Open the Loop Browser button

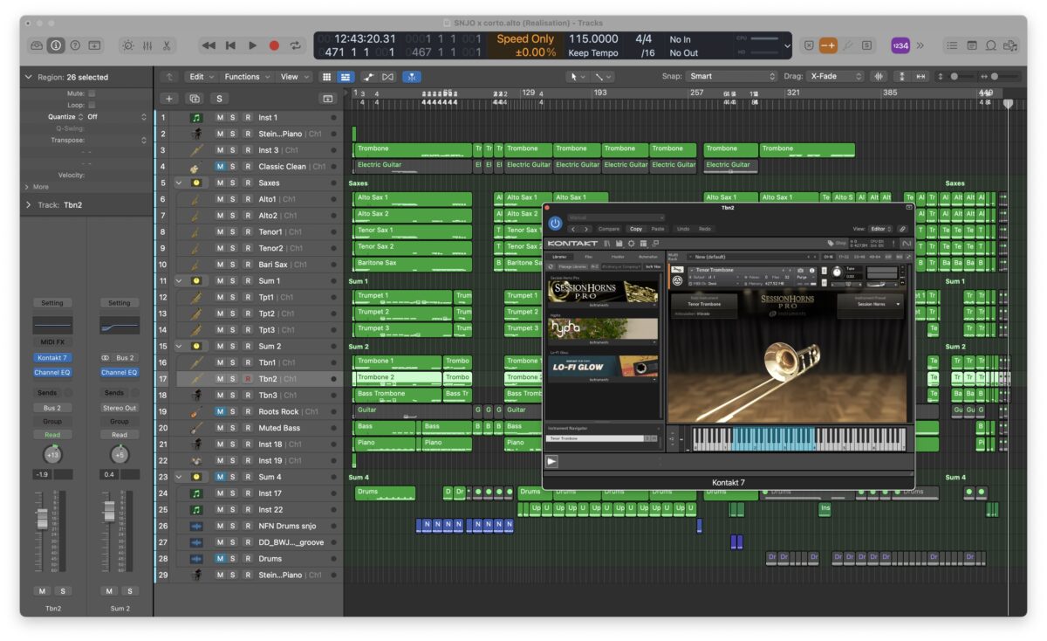(x=990, y=45)
